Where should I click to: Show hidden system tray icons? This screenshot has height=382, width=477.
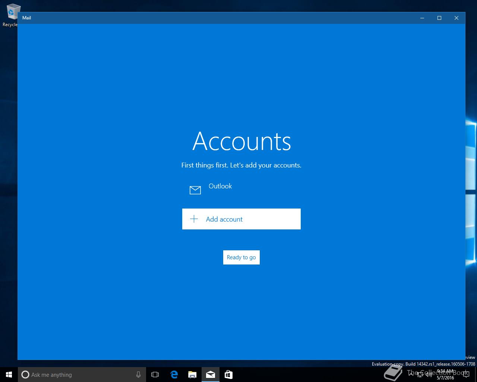pyautogui.click(x=411, y=375)
